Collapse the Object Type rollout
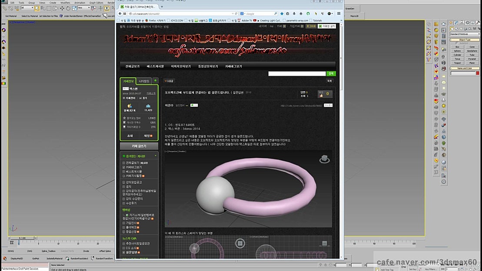 pyautogui.click(x=465, y=40)
